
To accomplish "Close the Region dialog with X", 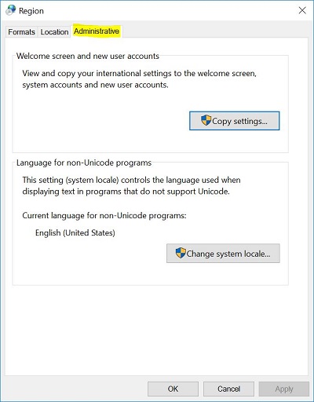I will click(302, 10).
